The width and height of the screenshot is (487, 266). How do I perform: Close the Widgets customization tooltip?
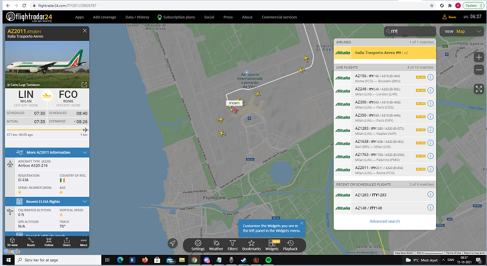pos(301,223)
